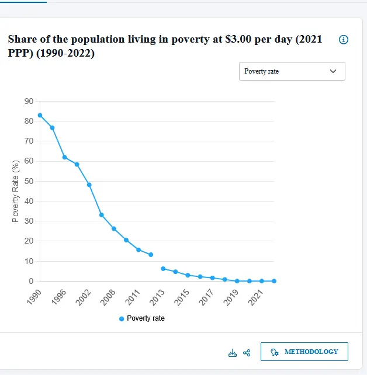Click the 2008 data point marker
367x375 pixels.
[113, 228]
